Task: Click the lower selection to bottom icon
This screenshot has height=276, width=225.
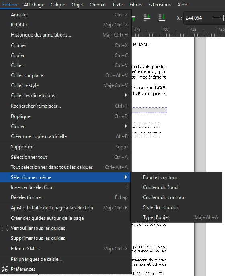Action: point(162,18)
